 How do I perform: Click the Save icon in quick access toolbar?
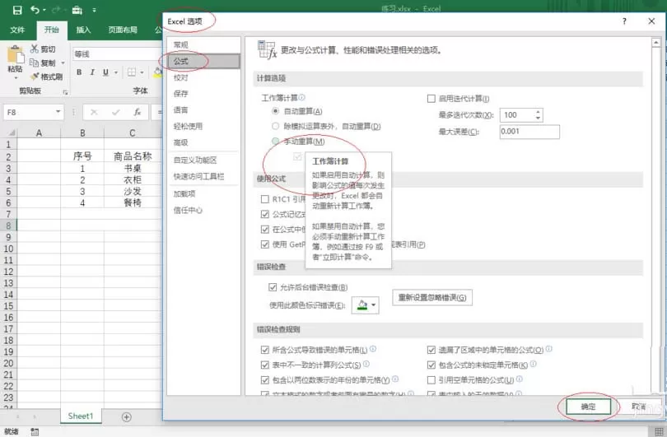17,10
